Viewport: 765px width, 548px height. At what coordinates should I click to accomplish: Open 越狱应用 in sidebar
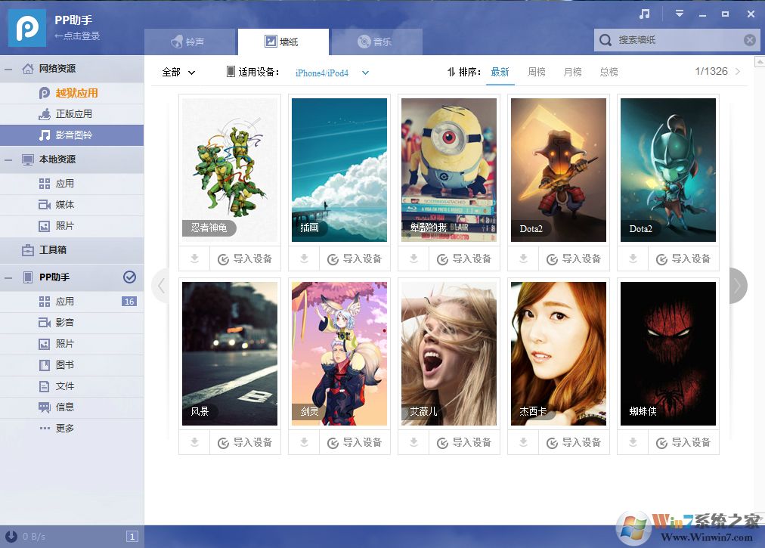pyautogui.click(x=76, y=93)
